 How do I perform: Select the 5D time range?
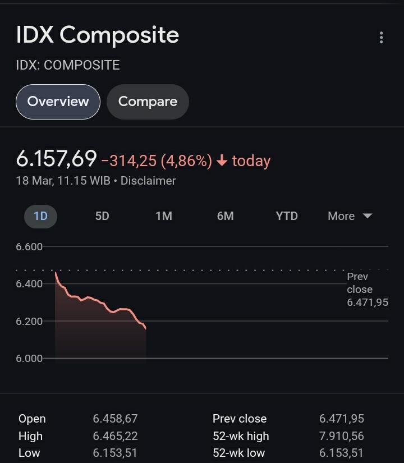click(x=102, y=216)
